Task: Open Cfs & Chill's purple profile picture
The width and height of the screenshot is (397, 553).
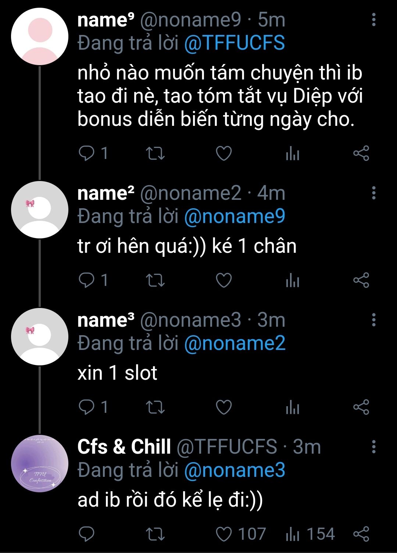Action: pos(40,464)
